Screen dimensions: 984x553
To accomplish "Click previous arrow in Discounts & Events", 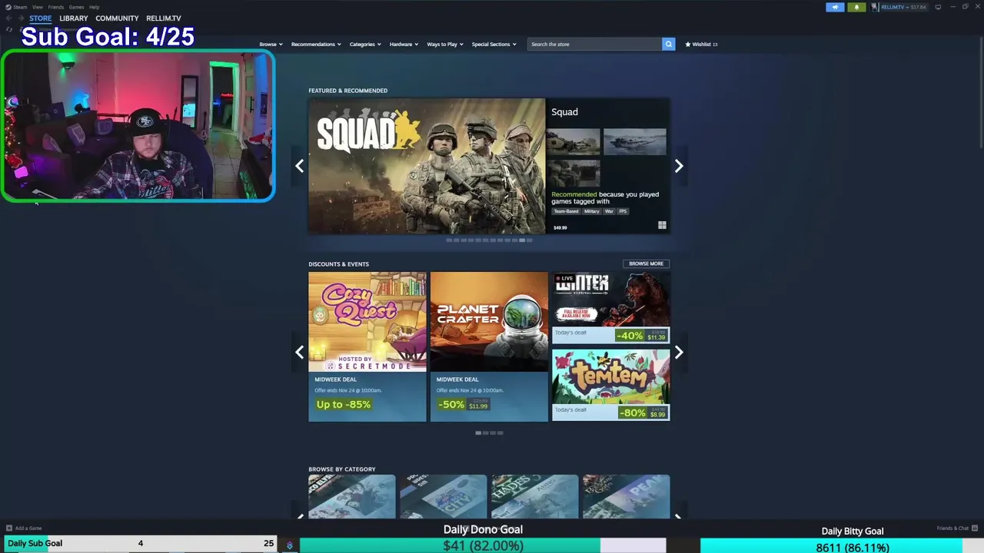I will [300, 352].
